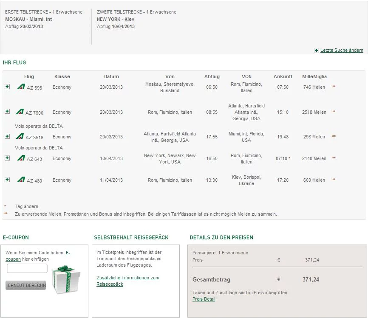Click the ERNEUT BERECHN button
Image resolution: width=368 pixels, height=318 pixels.
26,285
